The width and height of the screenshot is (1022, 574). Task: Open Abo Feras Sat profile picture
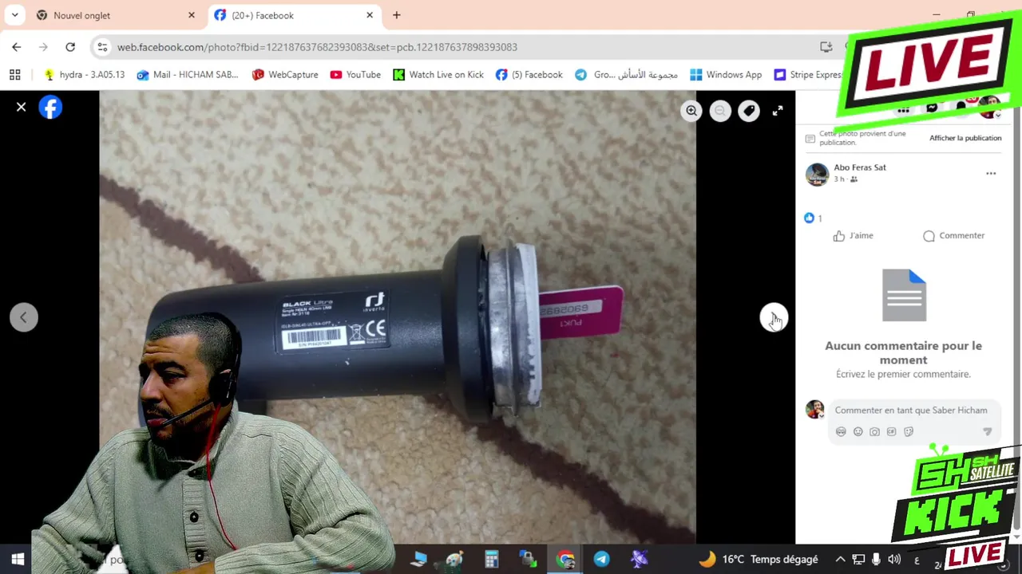point(817,174)
